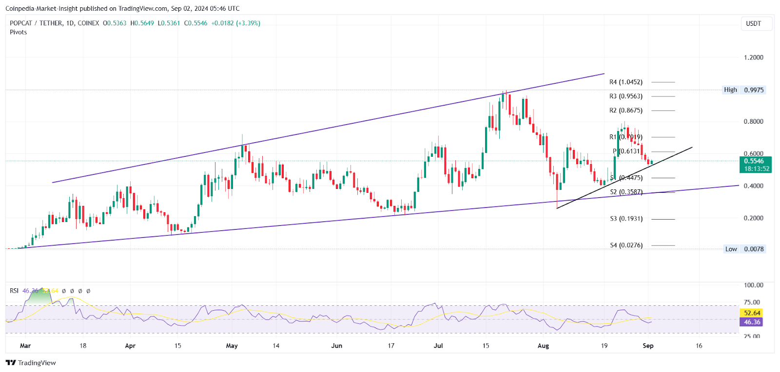Click the S2 (0.3587) pivot label
This screenshot has width=780, height=372.
pos(626,192)
